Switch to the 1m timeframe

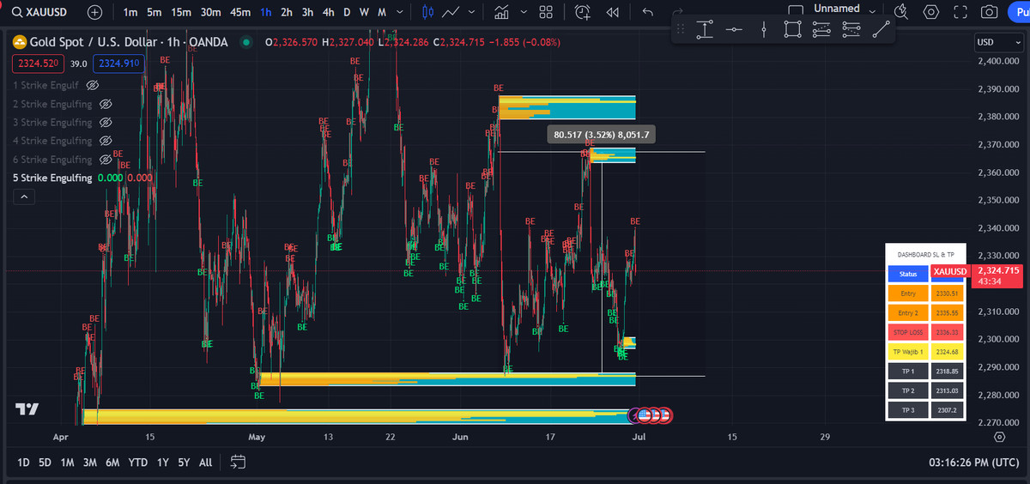(x=130, y=13)
